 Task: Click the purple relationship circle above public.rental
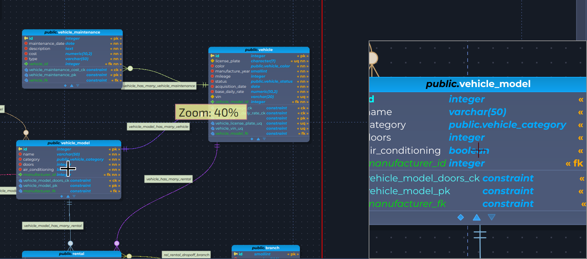pos(117,243)
